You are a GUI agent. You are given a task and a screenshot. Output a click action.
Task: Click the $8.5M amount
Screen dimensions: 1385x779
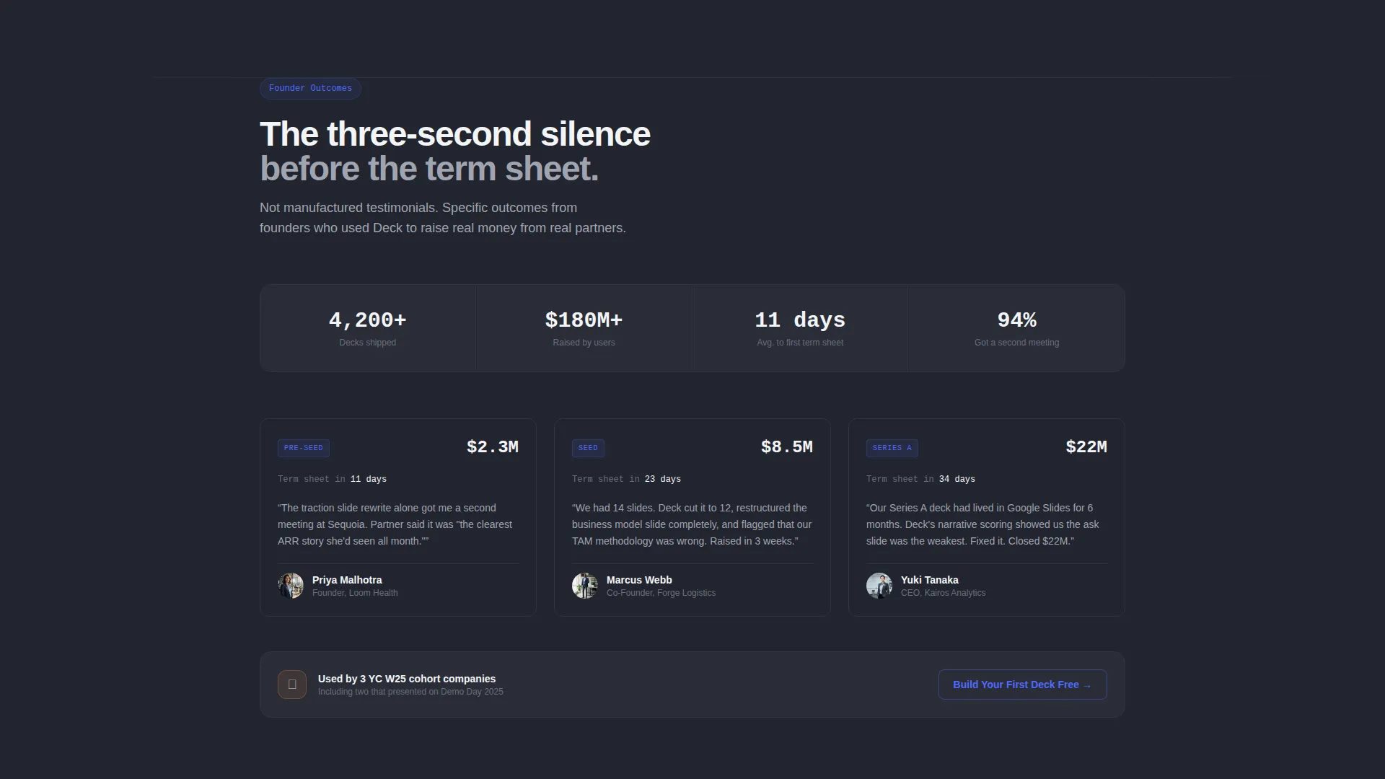787,447
